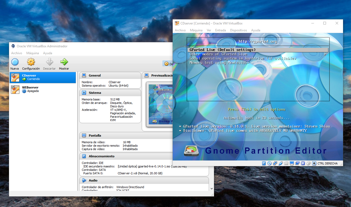
Task: Click the General section icon
Action: click(84, 75)
